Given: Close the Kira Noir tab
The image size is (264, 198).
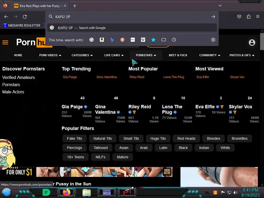Looking at the screenshot, I should (x=65, y=6).
